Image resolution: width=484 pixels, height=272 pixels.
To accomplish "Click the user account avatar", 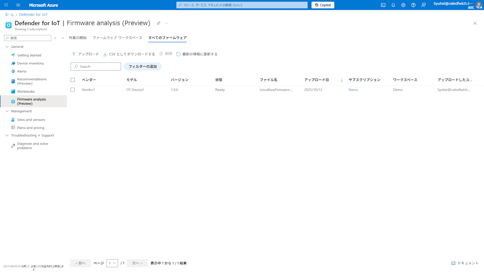I will (479, 5).
